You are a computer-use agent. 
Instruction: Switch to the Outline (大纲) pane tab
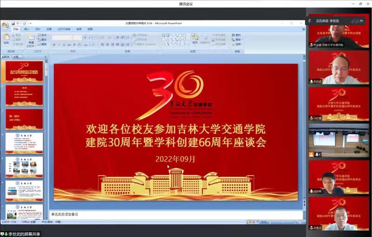pos(16,57)
